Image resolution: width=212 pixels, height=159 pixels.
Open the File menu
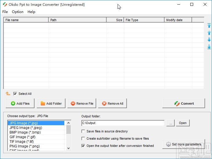tap(5, 12)
